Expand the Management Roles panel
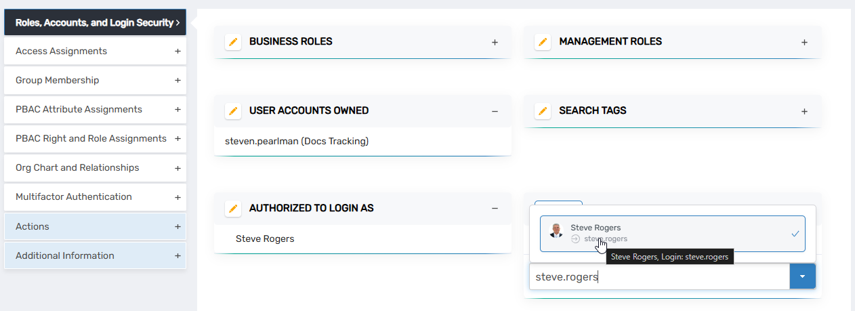The height and width of the screenshot is (311, 855). pos(804,42)
